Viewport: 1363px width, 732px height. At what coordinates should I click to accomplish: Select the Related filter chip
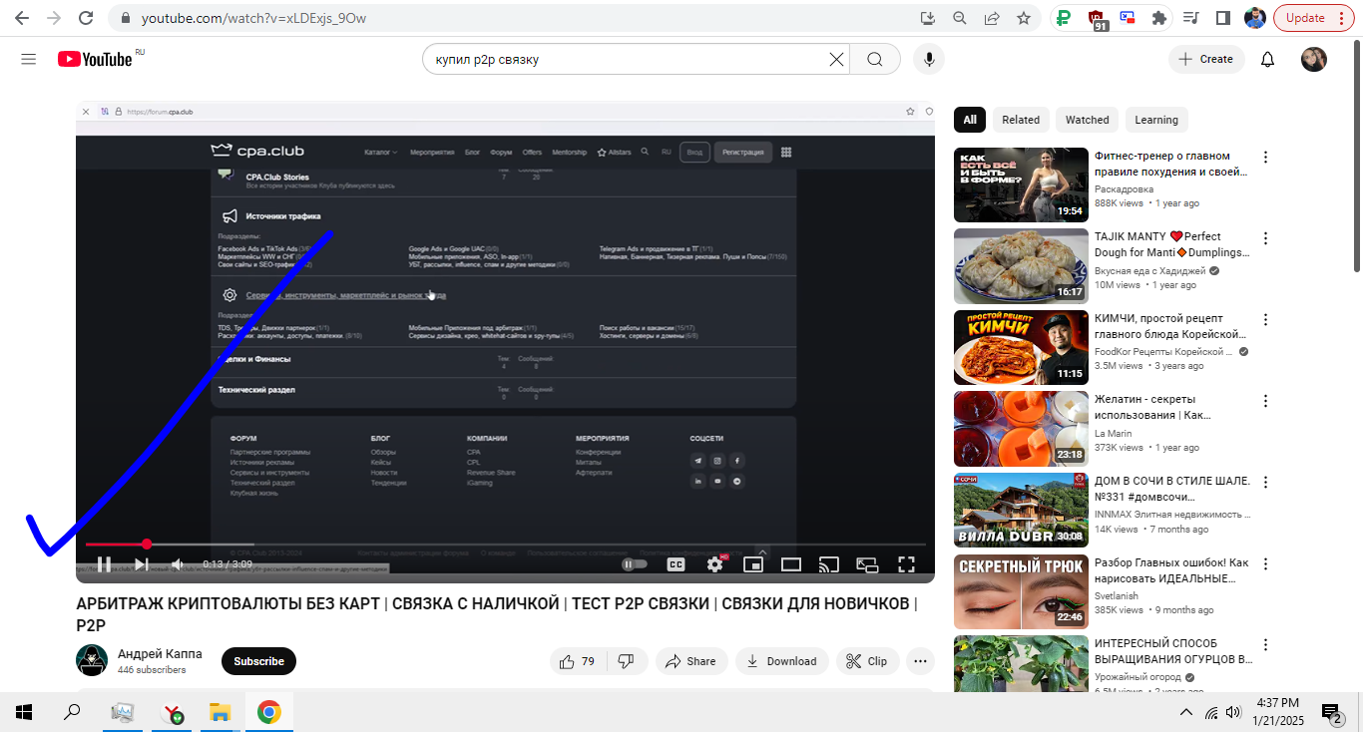click(1021, 120)
